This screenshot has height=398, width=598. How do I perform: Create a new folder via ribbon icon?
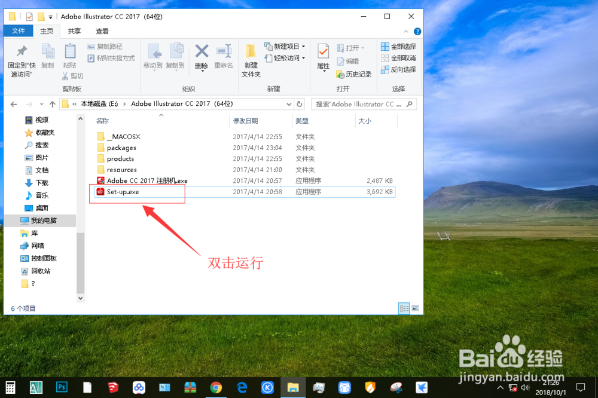[x=251, y=51]
